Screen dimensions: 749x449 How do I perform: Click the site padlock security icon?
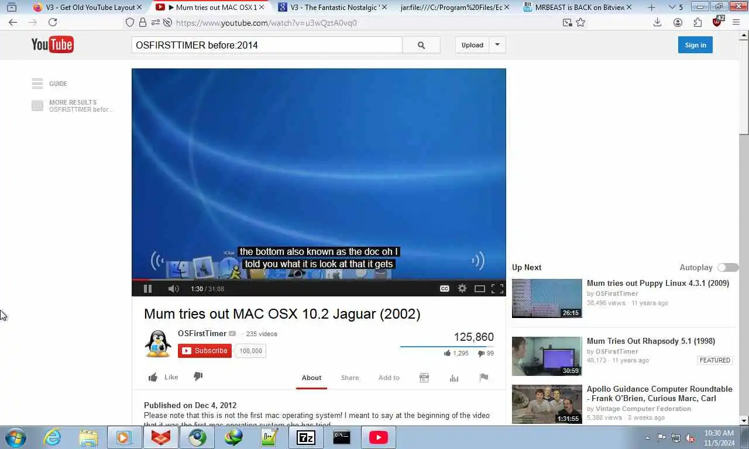[x=143, y=22]
